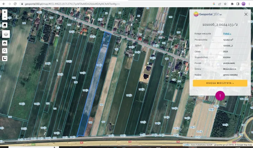253x148 pixels.
Task: Click the square panel icon below search
Action: point(5,58)
